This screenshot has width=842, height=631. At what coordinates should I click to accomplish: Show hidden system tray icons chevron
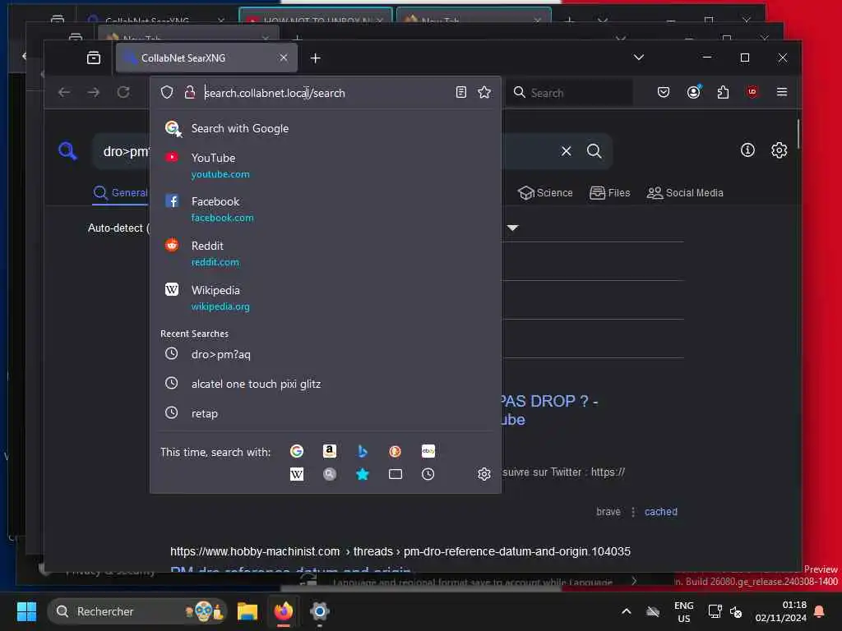(626, 611)
